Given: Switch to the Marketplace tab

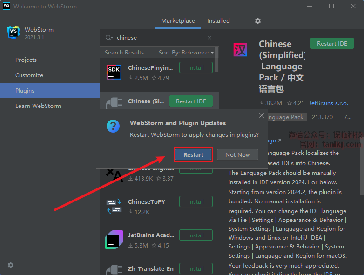Looking at the screenshot, I should point(178,21).
